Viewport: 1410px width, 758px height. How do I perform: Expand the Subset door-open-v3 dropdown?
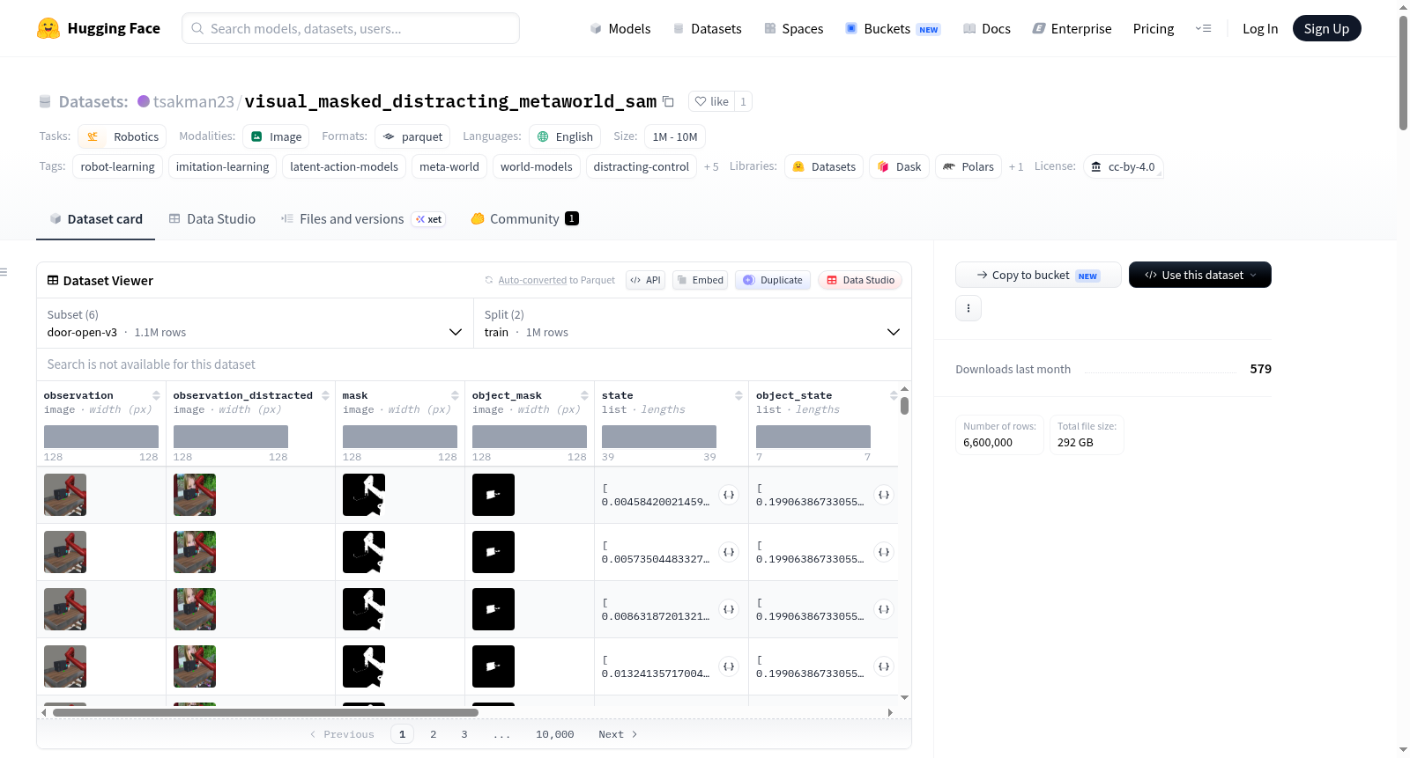pyautogui.click(x=255, y=323)
